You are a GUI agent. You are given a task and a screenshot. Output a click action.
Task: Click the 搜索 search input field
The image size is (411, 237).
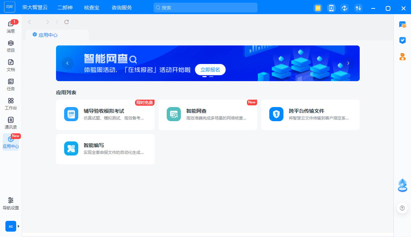click(205, 8)
